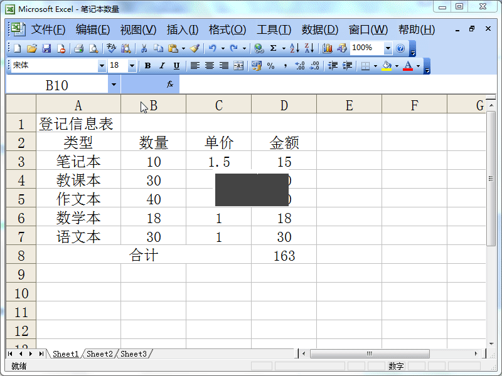Open the font dropdown showing 宋体
The height and width of the screenshot is (376, 502).
click(102, 65)
